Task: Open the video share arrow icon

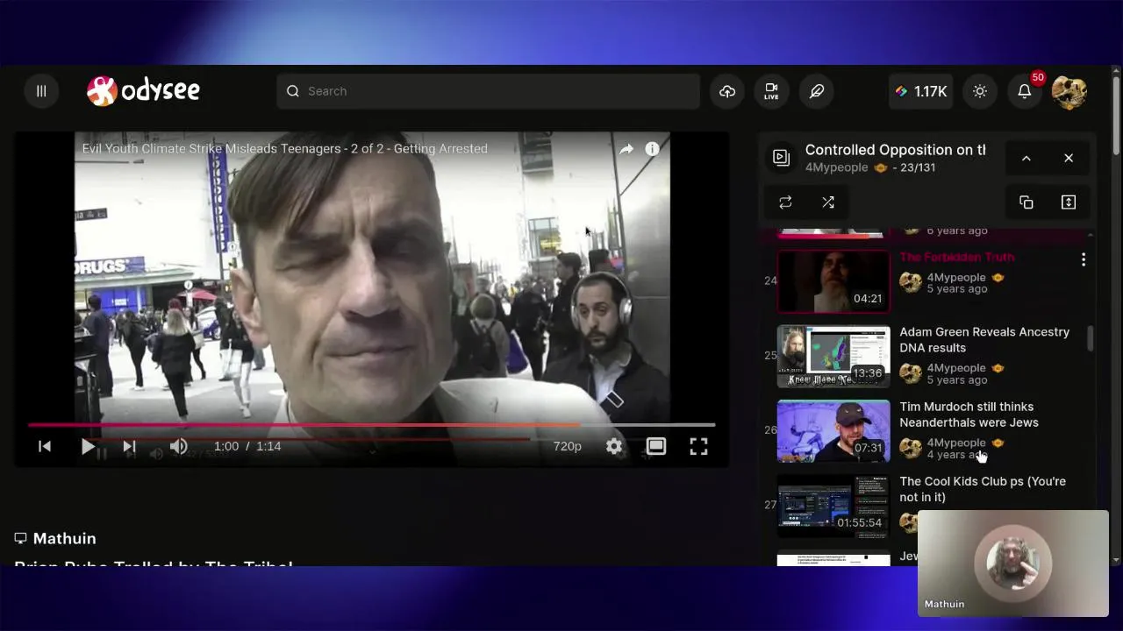Action: (x=626, y=149)
